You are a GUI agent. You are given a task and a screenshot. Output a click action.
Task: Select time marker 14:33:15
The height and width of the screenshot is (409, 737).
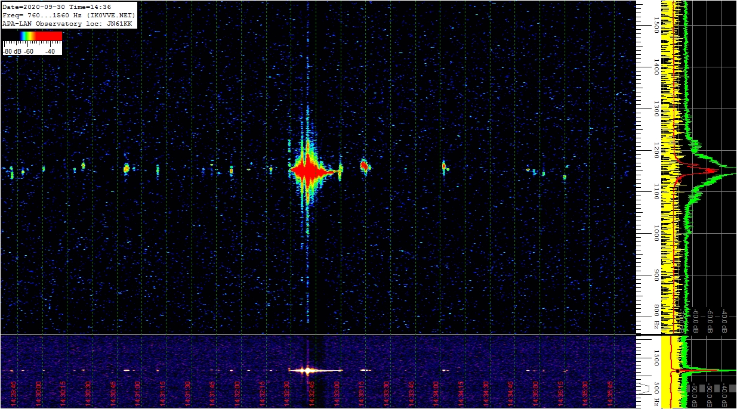[362, 395]
